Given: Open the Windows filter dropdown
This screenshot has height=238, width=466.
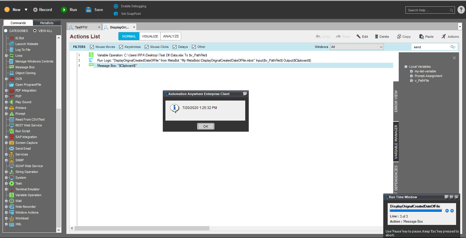Looking at the screenshot, I should pyautogui.click(x=357, y=47).
